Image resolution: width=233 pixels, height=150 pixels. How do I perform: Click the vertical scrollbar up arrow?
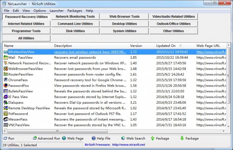228,45
